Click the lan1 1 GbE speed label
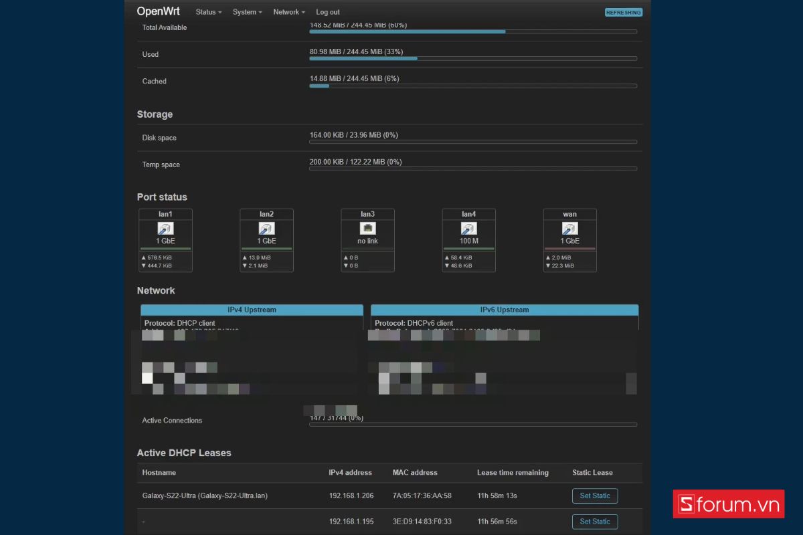Viewport: 803px width, 535px height. [x=165, y=241]
